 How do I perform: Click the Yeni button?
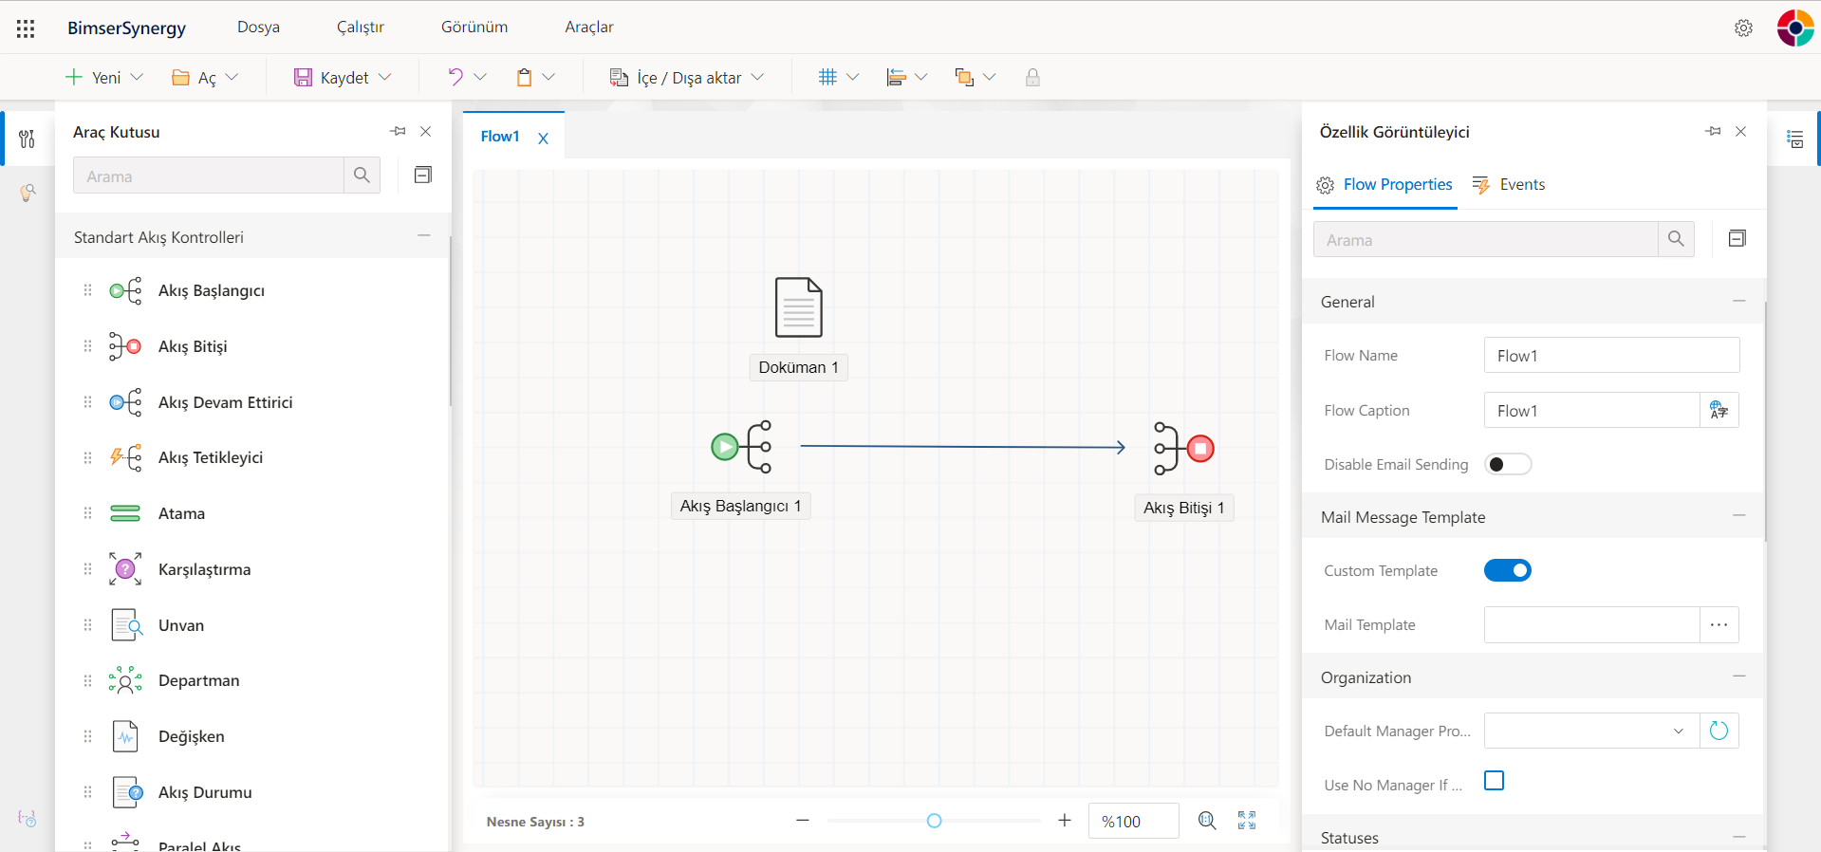tap(93, 78)
